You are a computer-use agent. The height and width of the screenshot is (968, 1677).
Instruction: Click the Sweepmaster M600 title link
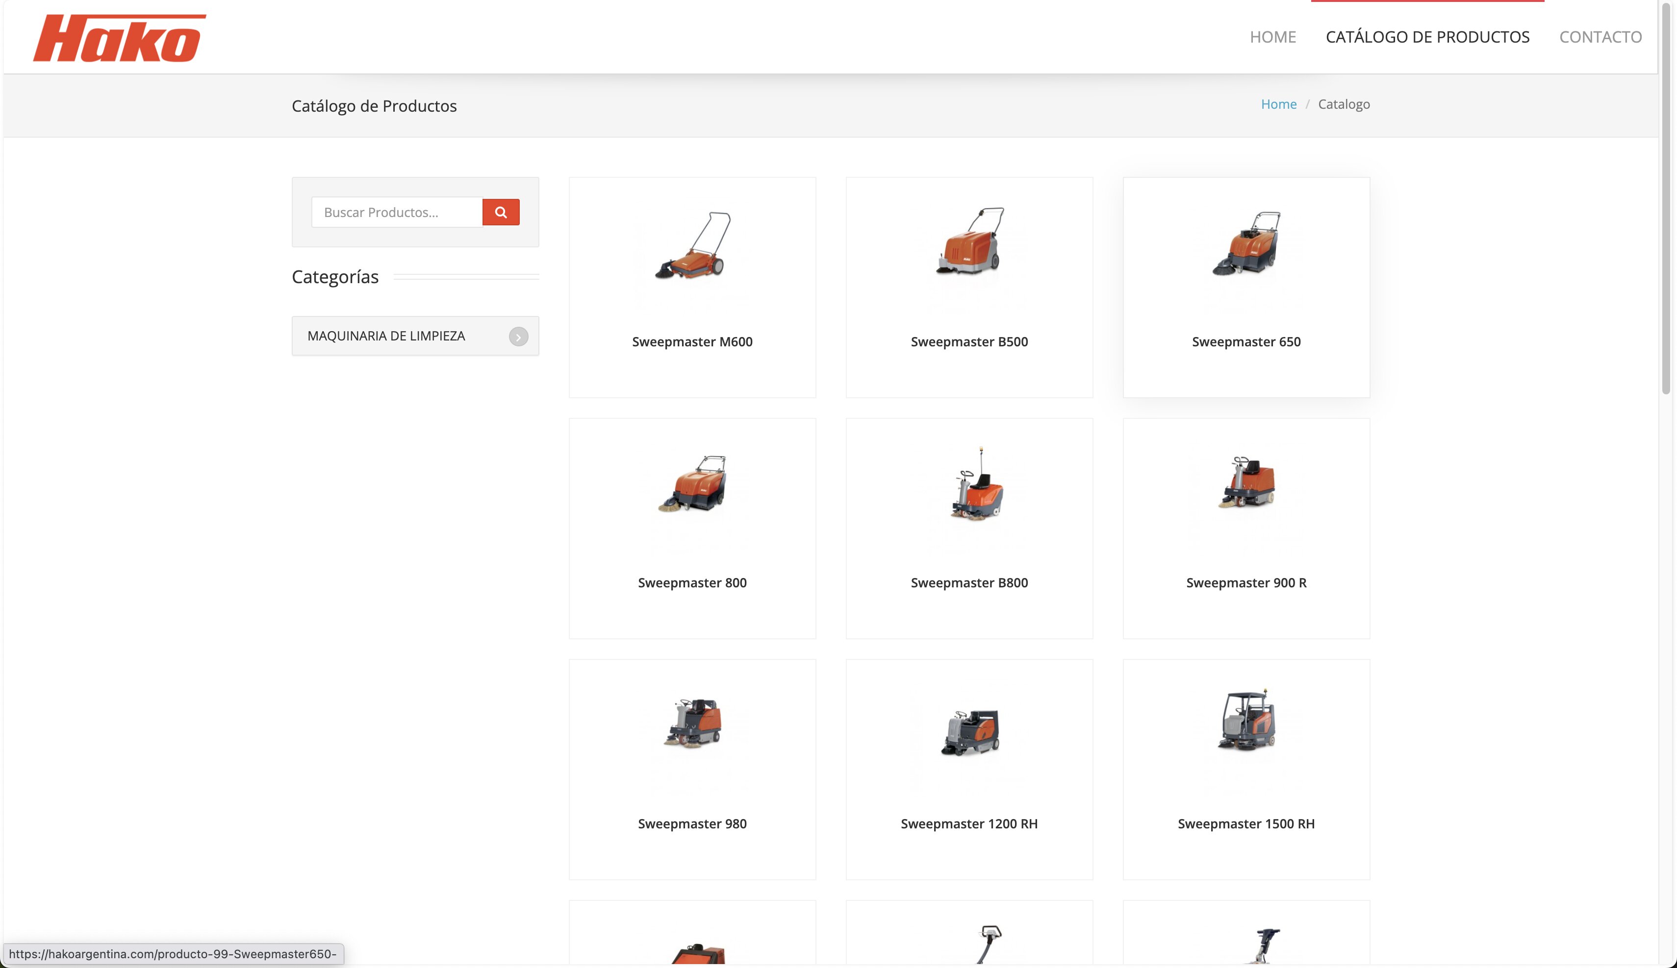pos(692,342)
